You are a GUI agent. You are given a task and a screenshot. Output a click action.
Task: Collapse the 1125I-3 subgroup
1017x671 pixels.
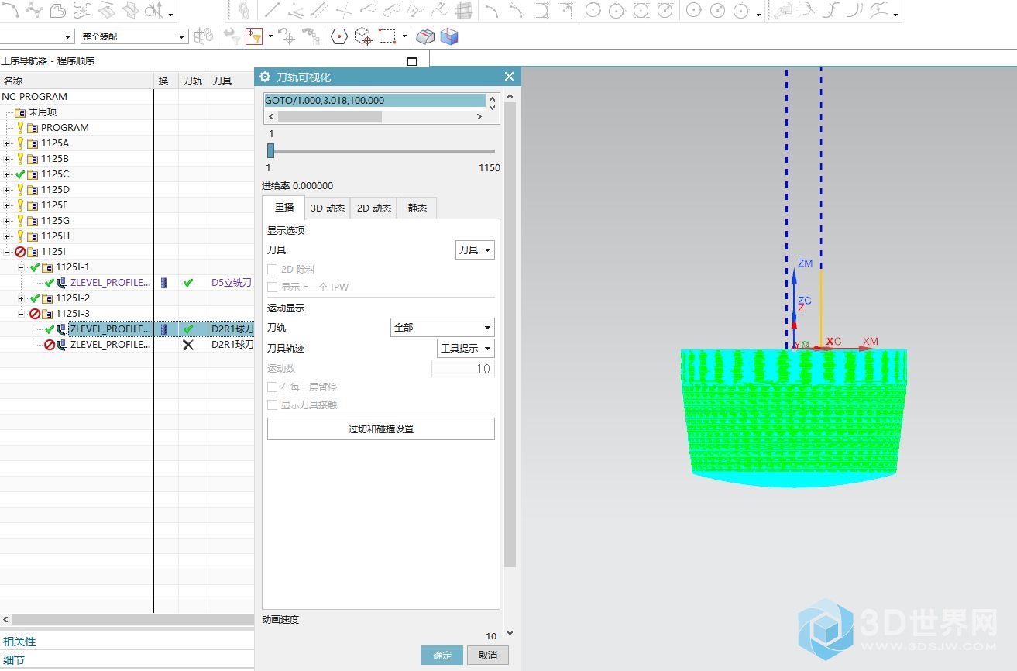pos(22,314)
